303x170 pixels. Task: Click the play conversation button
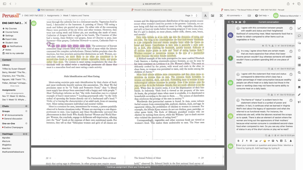[236, 22]
